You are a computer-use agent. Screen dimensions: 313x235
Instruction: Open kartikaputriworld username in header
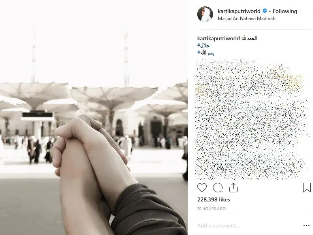(x=239, y=11)
